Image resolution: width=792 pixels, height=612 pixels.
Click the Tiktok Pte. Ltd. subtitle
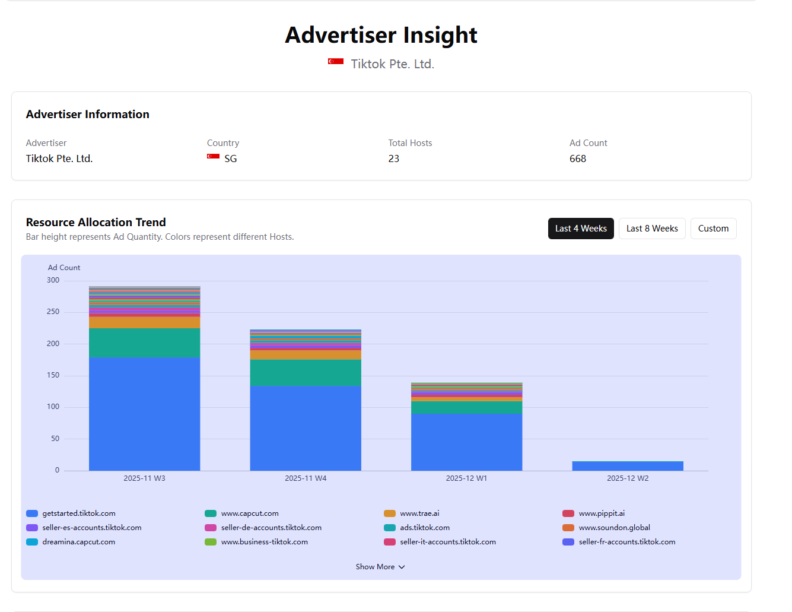[393, 64]
